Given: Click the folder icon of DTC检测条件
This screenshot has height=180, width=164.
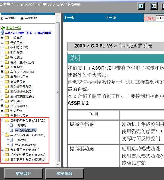Looking at the screenshot, I should pos(7,106).
